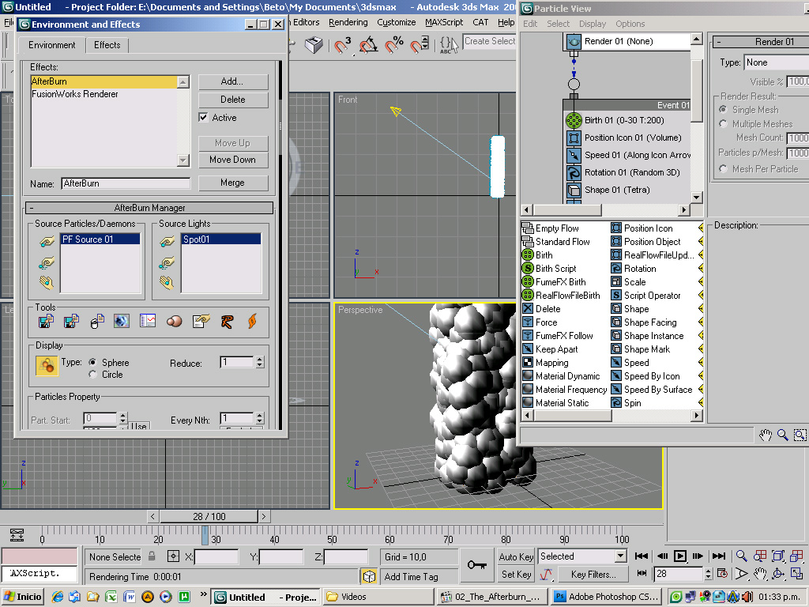Open the AfterBurn Tools blue sphere preview icon

pyautogui.click(x=121, y=322)
